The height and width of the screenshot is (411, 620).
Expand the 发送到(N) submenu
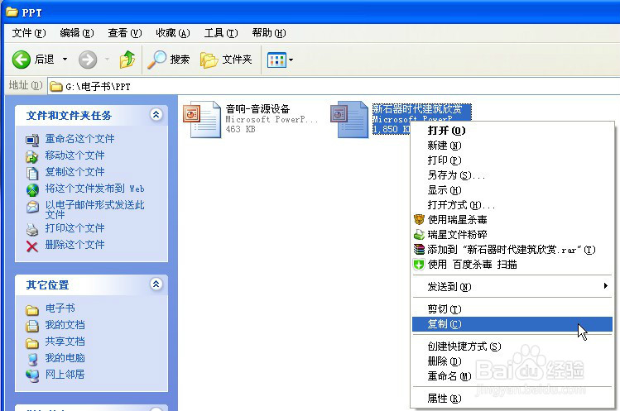(x=512, y=286)
